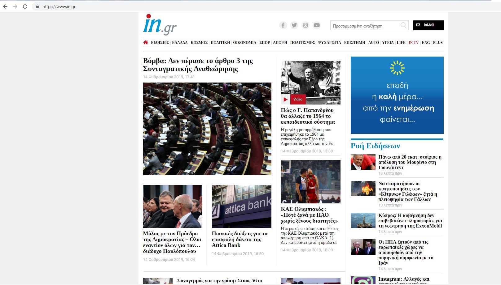Click the attica bank building photo
The image size is (501, 285).
242,206
